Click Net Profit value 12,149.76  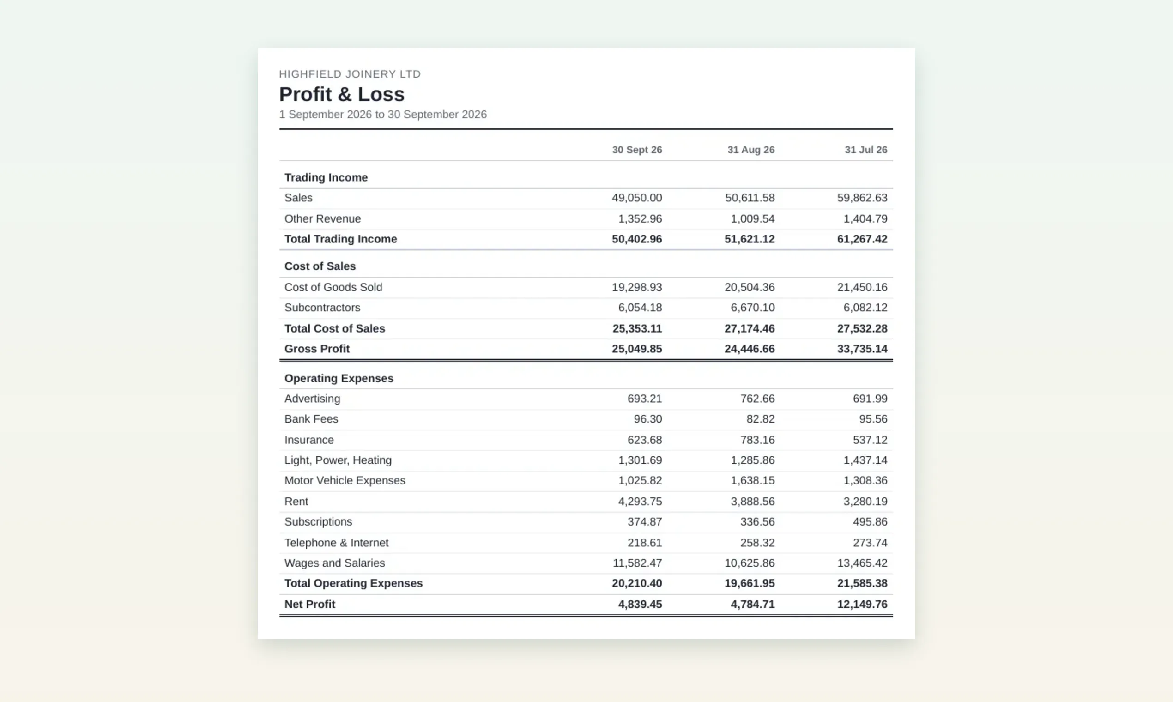coord(862,604)
